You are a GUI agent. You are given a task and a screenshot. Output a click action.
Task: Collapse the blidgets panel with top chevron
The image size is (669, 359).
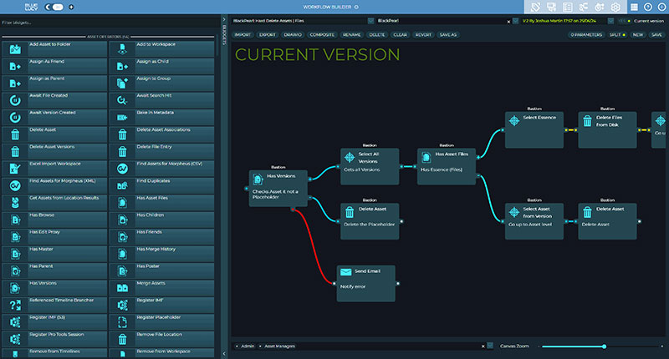point(224,19)
